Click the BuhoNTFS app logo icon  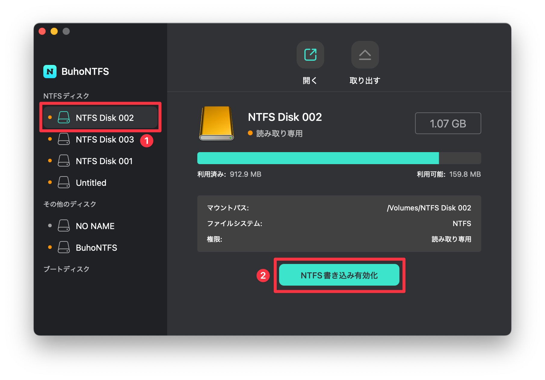pos(50,72)
